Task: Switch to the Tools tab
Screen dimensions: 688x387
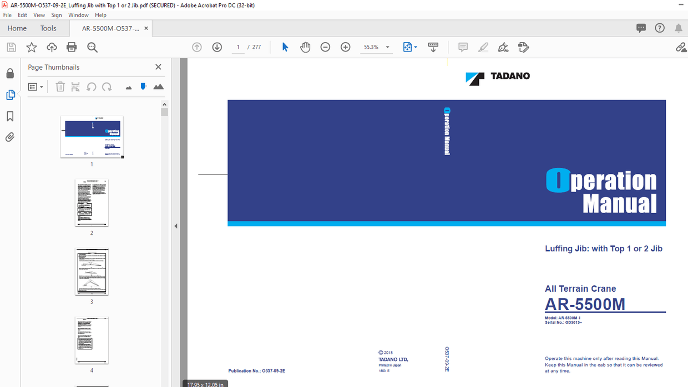Action: pyautogui.click(x=48, y=28)
